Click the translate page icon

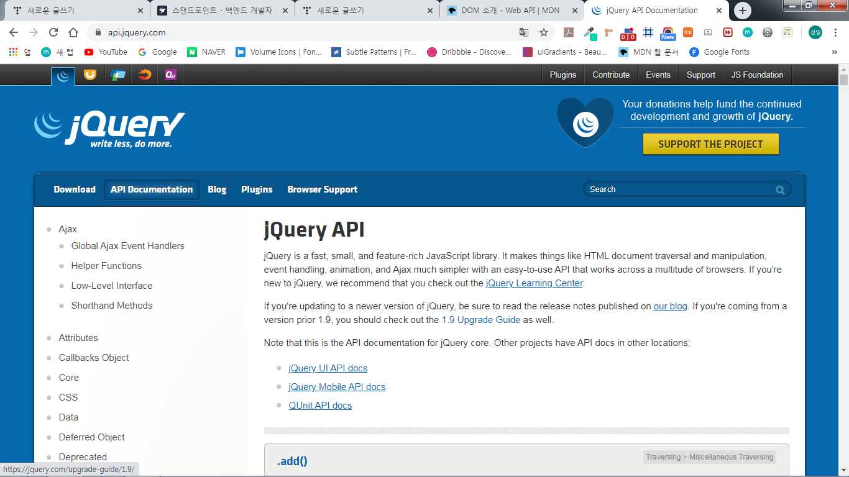(524, 32)
